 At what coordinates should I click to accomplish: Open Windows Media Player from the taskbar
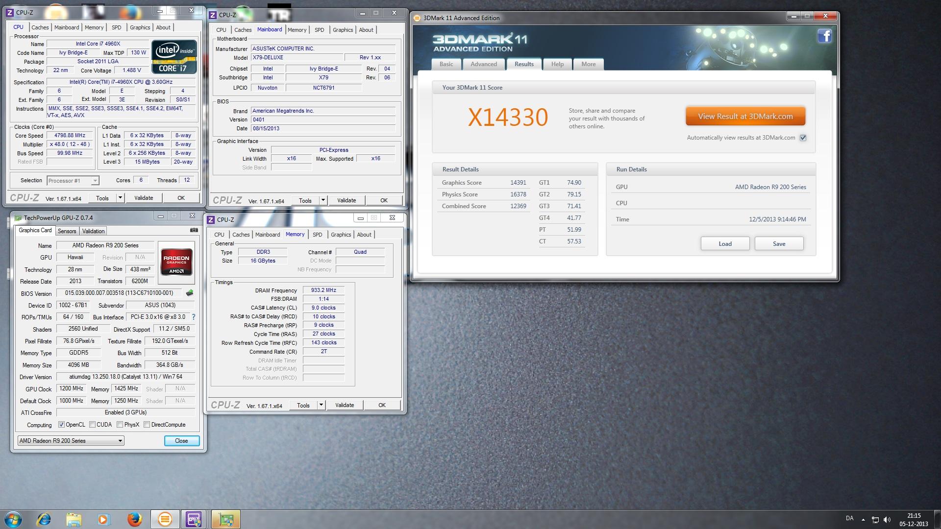103,519
